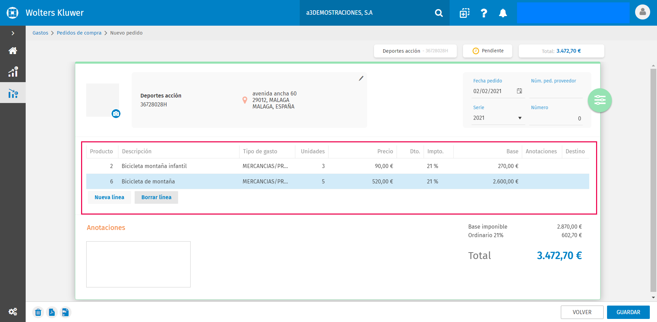Open the help question mark icon

tap(484, 13)
